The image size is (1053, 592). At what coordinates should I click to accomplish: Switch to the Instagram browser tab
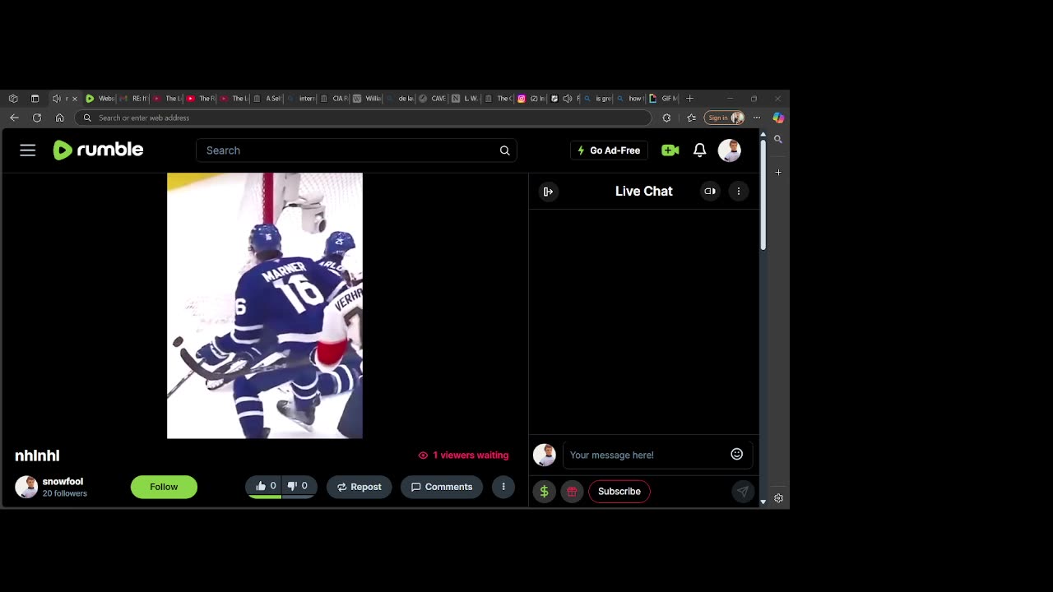point(531,99)
